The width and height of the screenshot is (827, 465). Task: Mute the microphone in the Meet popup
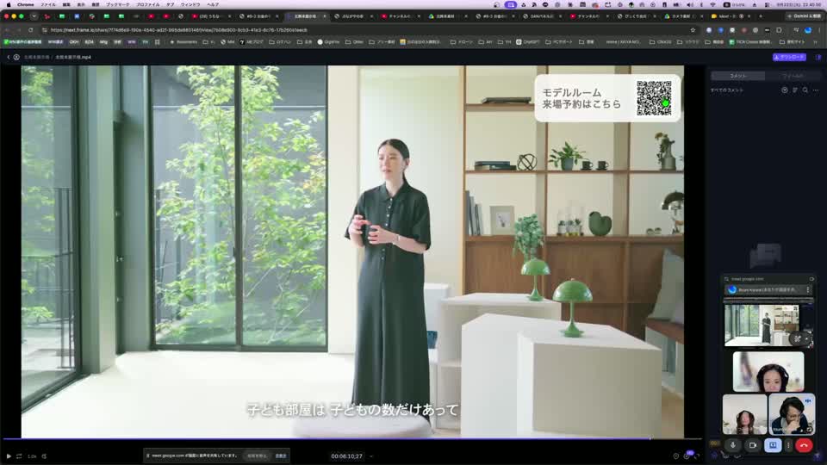pos(732,445)
